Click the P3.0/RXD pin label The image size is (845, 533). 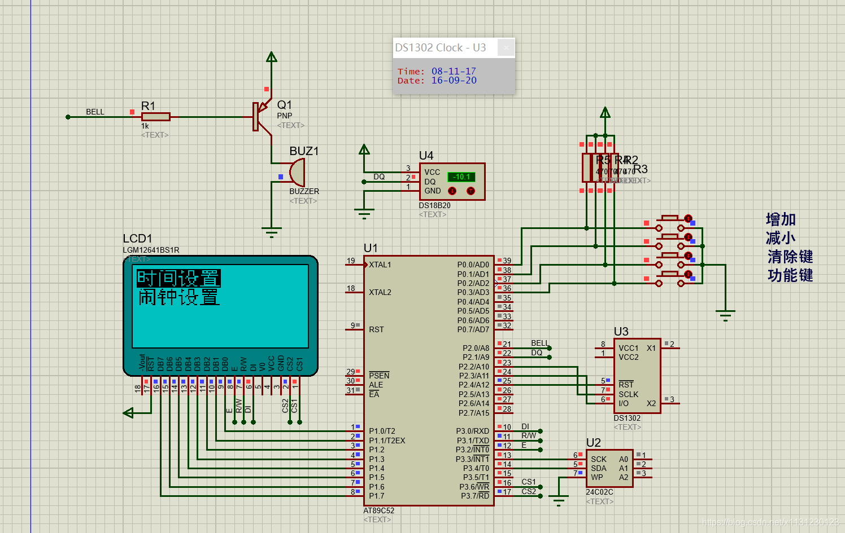473,431
